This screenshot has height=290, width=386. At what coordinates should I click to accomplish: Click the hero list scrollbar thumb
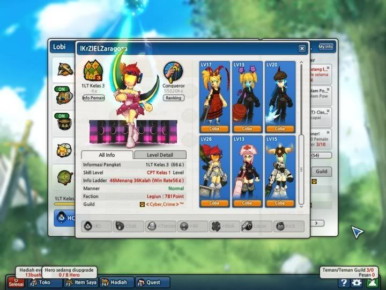(x=301, y=169)
